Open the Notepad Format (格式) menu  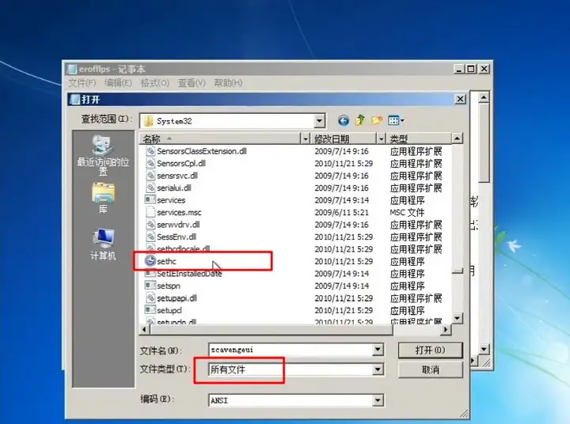[155, 83]
